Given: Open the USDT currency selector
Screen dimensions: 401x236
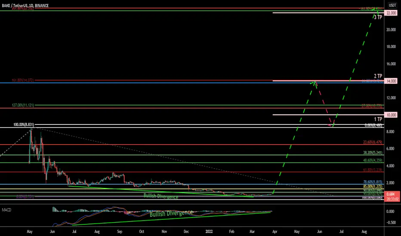Looking at the screenshot, I should (x=392, y=5).
